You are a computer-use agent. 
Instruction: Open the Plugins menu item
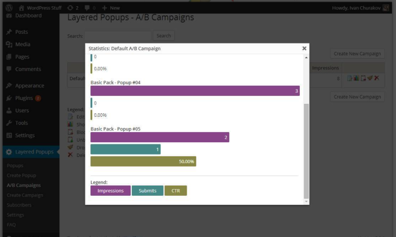(x=24, y=98)
